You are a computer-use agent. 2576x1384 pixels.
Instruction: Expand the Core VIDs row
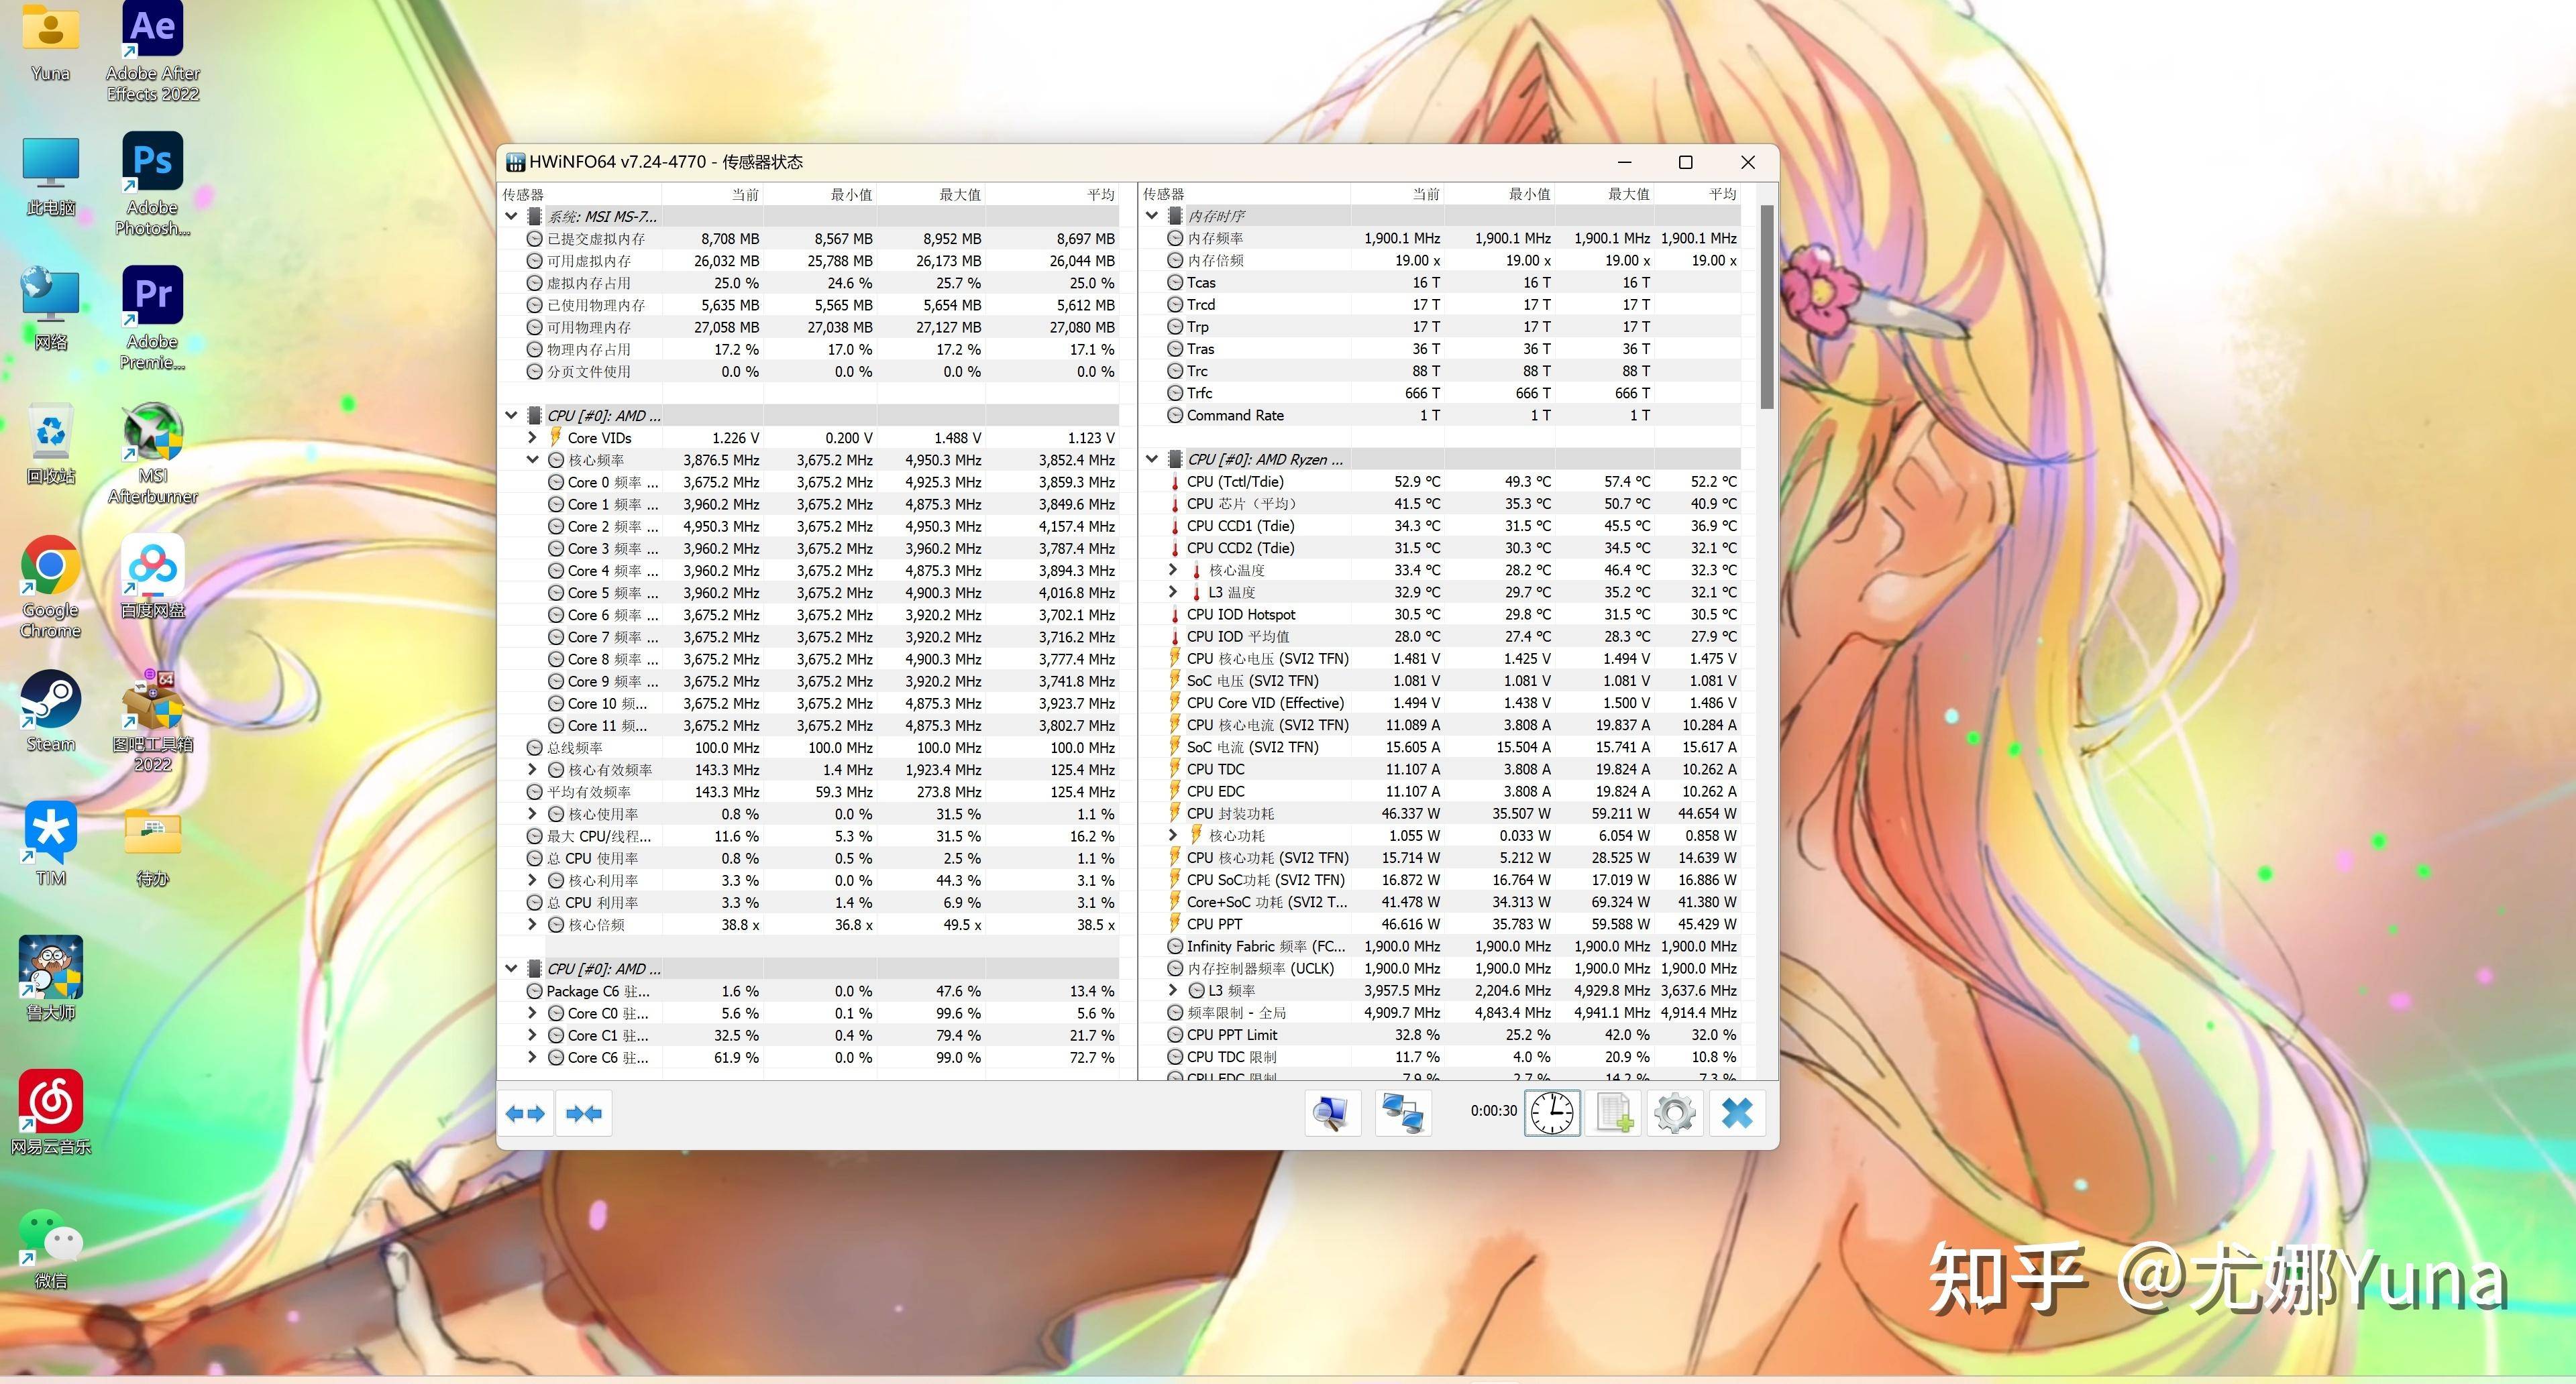(x=533, y=438)
